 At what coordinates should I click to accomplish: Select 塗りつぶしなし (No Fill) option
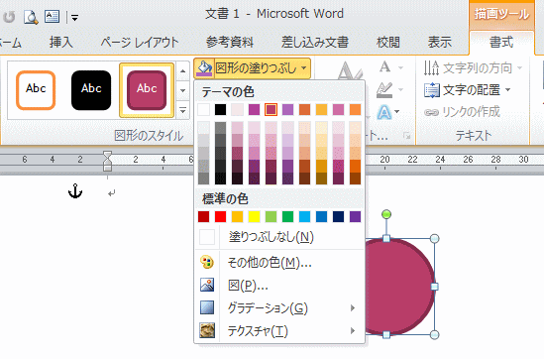pyautogui.click(x=279, y=237)
